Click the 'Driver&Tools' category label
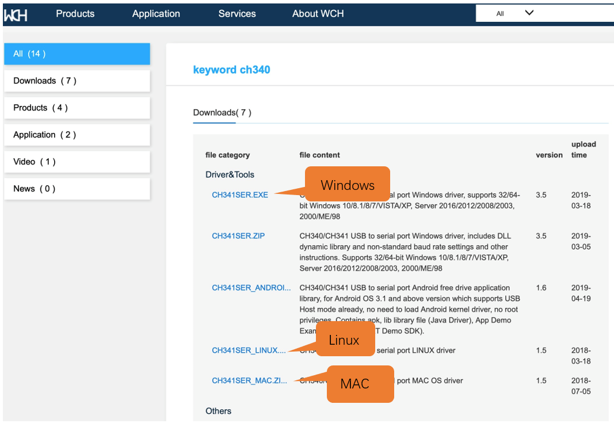 point(230,175)
